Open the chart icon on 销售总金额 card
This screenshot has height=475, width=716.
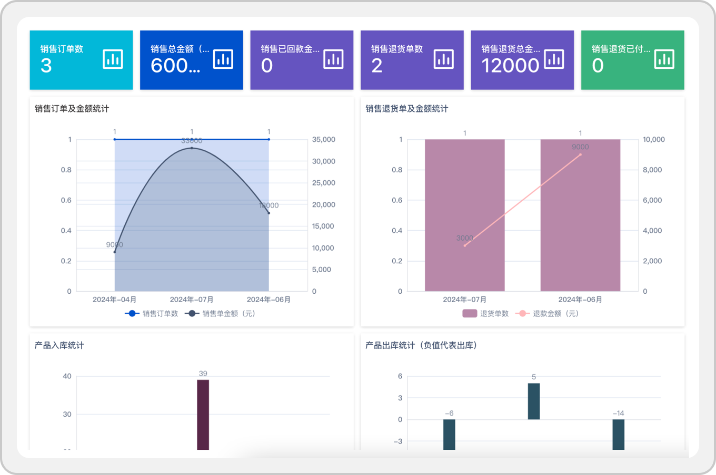pos(223,59)
